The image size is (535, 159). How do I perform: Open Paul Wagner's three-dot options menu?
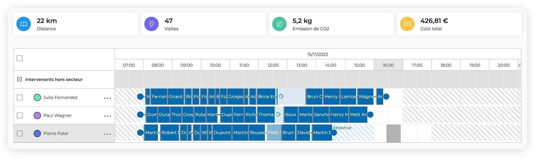pos(107,116)
